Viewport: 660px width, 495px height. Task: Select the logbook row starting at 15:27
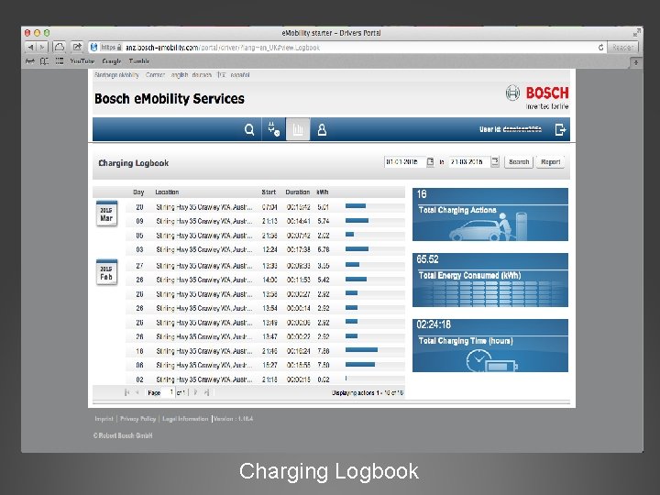point(265,365)
